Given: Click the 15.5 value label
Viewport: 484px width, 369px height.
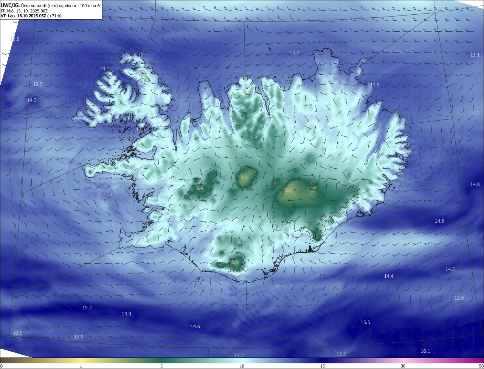Looking at the screenshot, I should [x=365, y=323].
